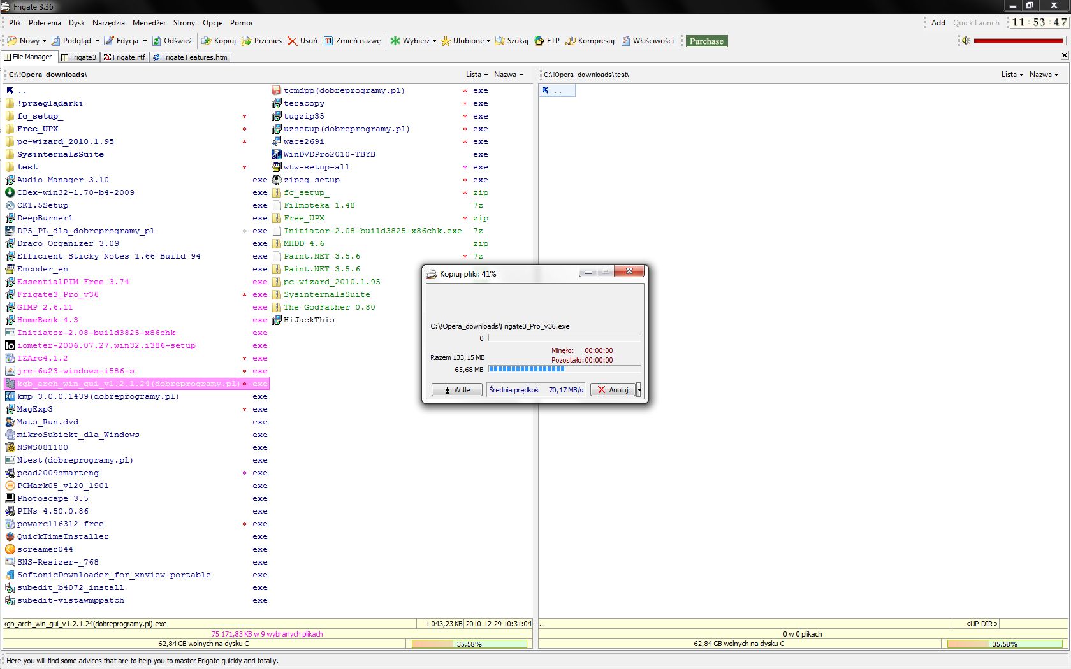Image resolution: width=1071 pixels, height=669 pixels.
Task: Open left panel Lista view dropdown
Action: (476, 75)
